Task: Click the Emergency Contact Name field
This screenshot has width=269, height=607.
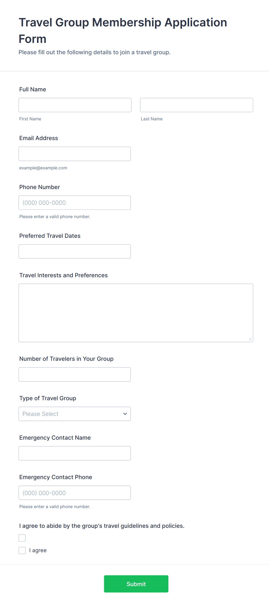Action: click(75, 453)
